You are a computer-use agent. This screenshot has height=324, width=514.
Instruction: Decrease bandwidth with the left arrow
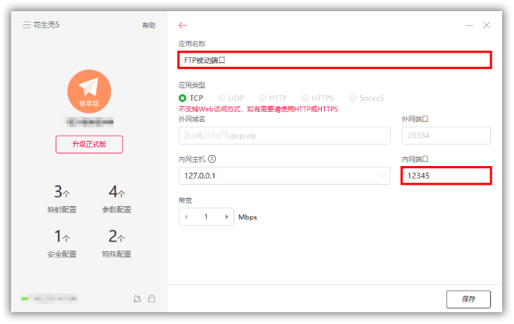click(186, 217)
